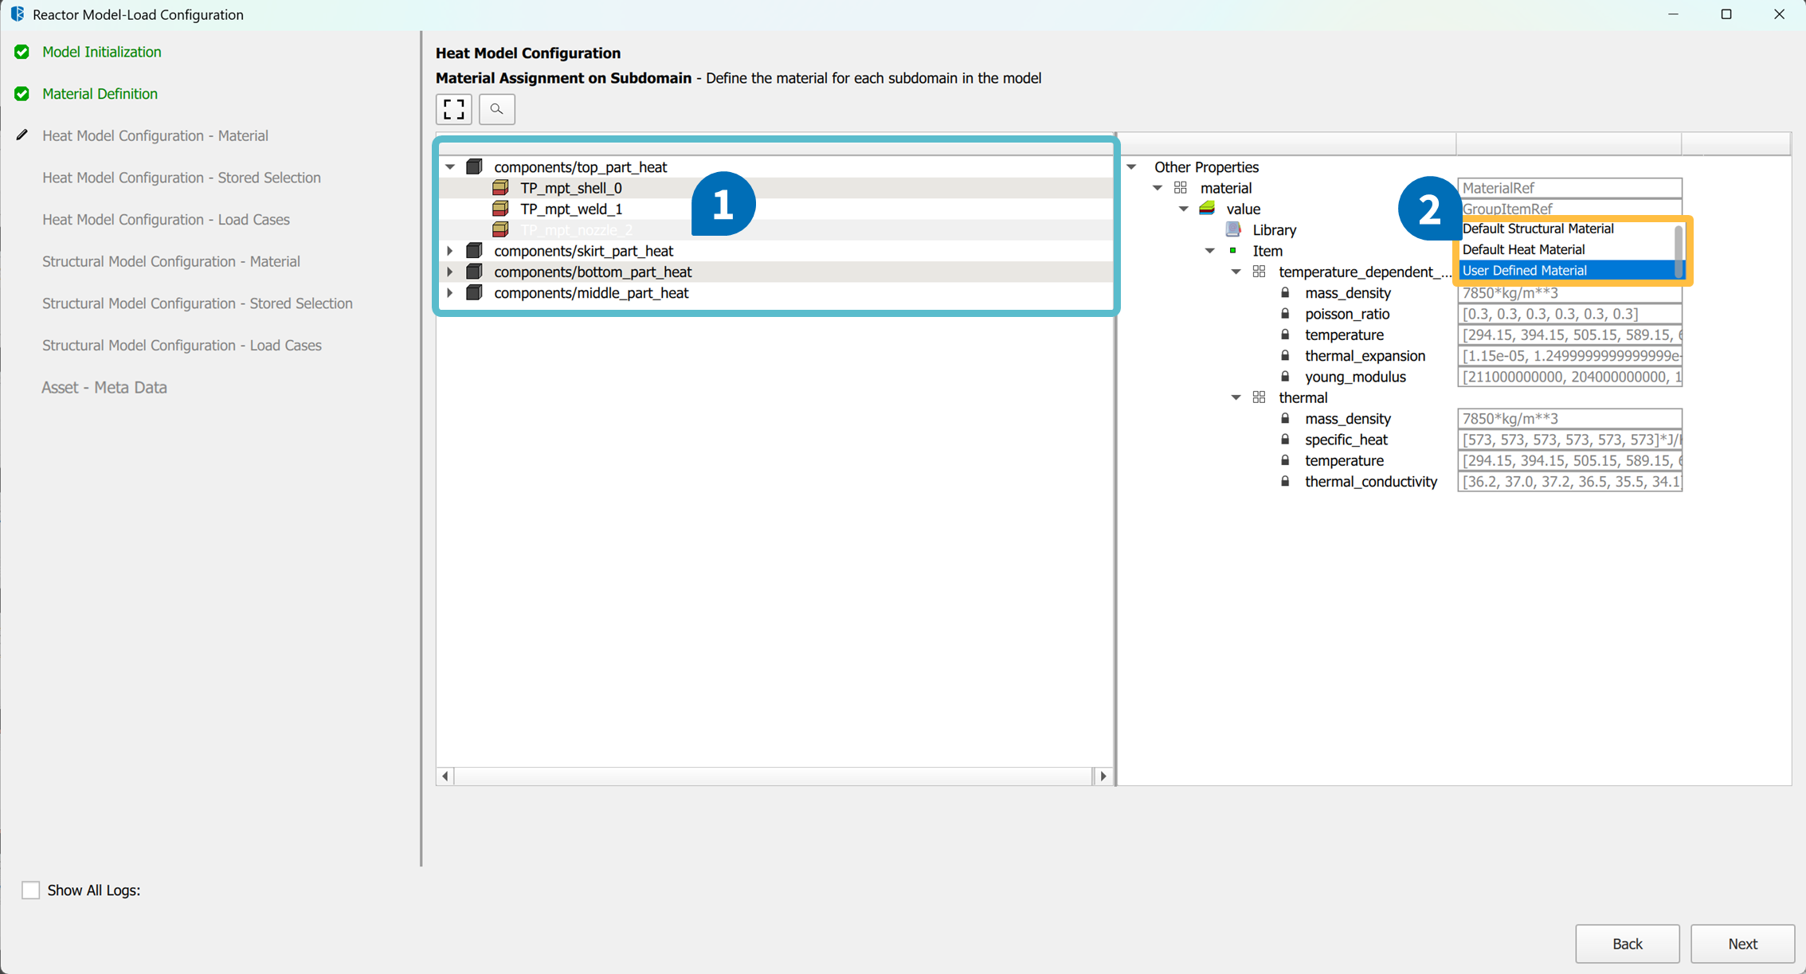
Task: Expand the components/bottom_part_heat node
Action: (x=450, y=272)
